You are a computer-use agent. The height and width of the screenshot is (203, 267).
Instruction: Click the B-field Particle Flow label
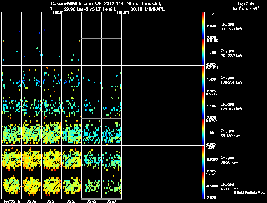pyautogui.click(x=249, y=193)
